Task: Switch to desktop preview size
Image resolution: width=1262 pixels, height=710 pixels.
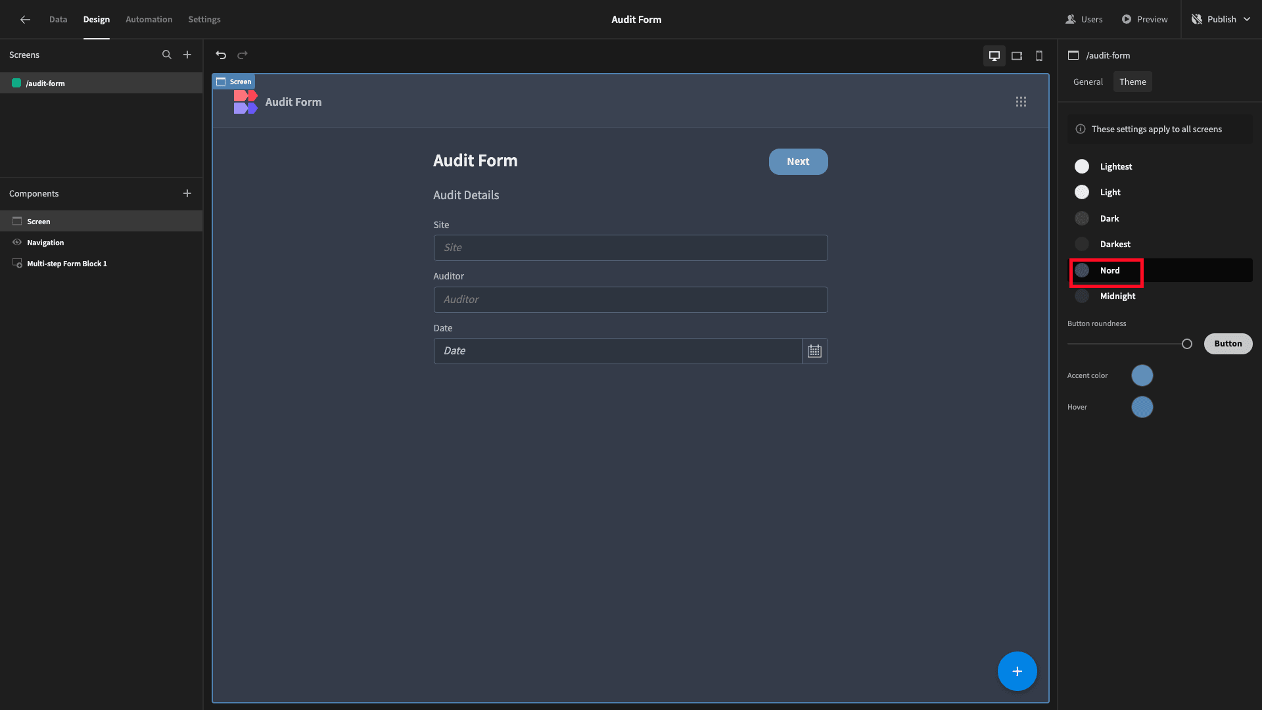Action: [x=994, y=56]
